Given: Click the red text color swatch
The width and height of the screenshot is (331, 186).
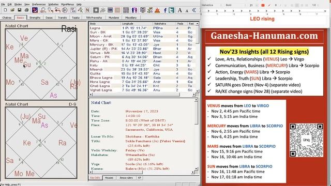Looking at the screenshot, I should pos(263,5).
